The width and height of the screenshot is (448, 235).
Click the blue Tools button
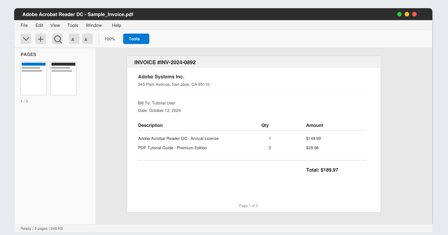tap(136, 39)
